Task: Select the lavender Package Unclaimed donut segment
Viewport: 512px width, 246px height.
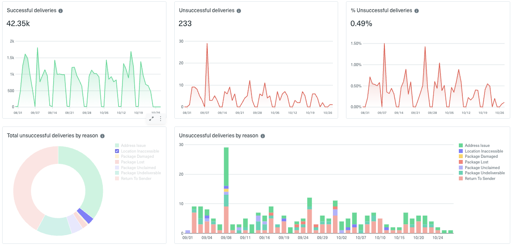Action: tap(75, 223)
